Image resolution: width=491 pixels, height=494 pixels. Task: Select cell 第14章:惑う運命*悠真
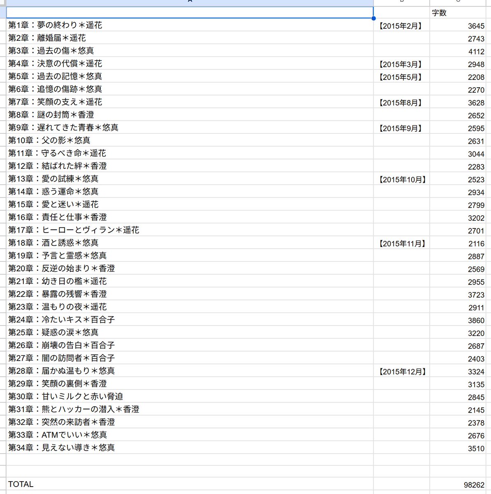pyautogui.click(x=190, y=191)
